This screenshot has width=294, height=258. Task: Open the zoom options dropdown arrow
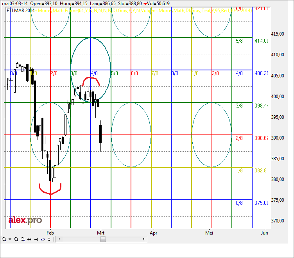(9, 239)
